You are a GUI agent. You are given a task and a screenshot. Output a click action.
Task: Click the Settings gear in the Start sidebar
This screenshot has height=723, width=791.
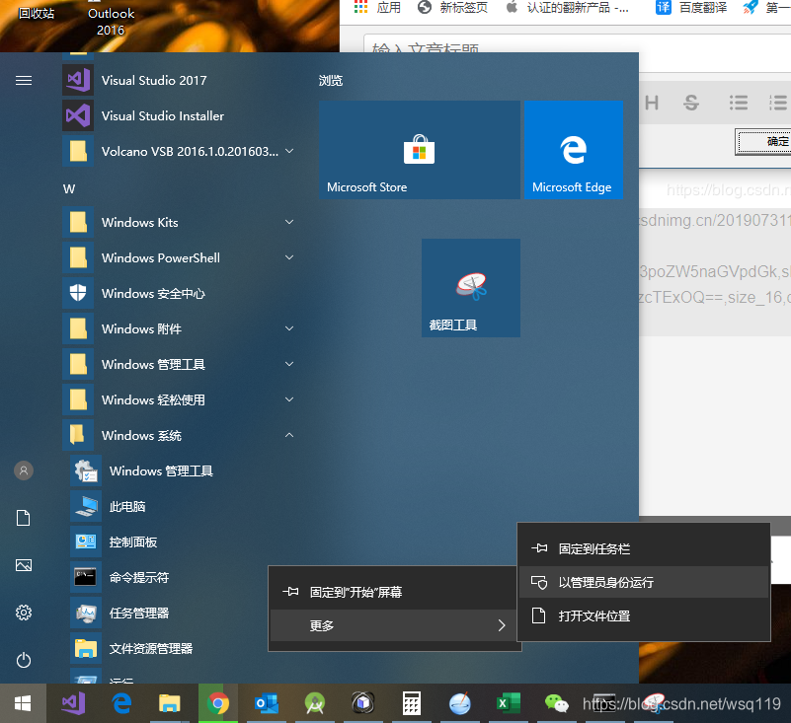tap(24, 613)
